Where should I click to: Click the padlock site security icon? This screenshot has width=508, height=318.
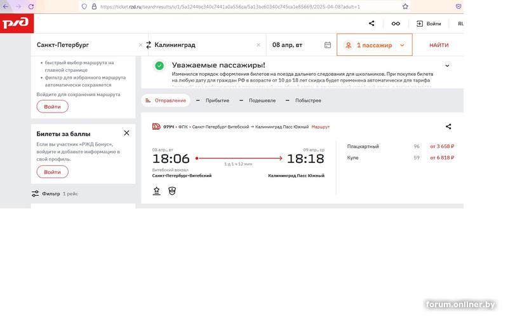[94, 6]
